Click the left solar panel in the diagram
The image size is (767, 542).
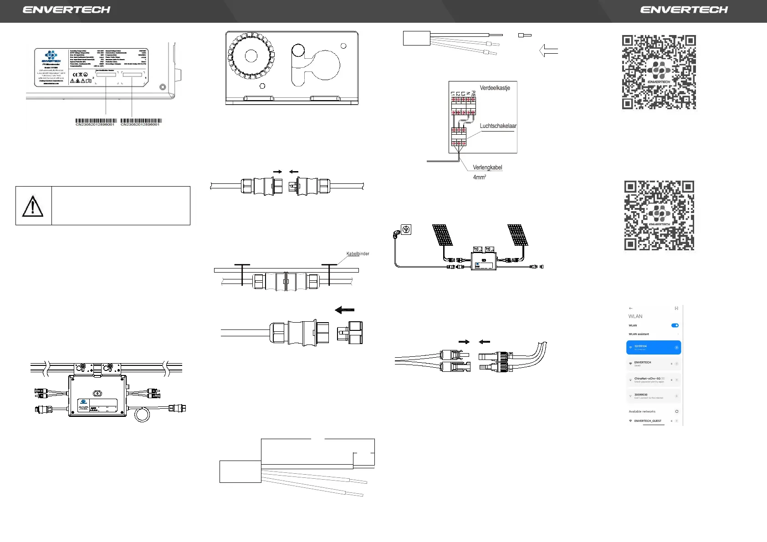442,235
